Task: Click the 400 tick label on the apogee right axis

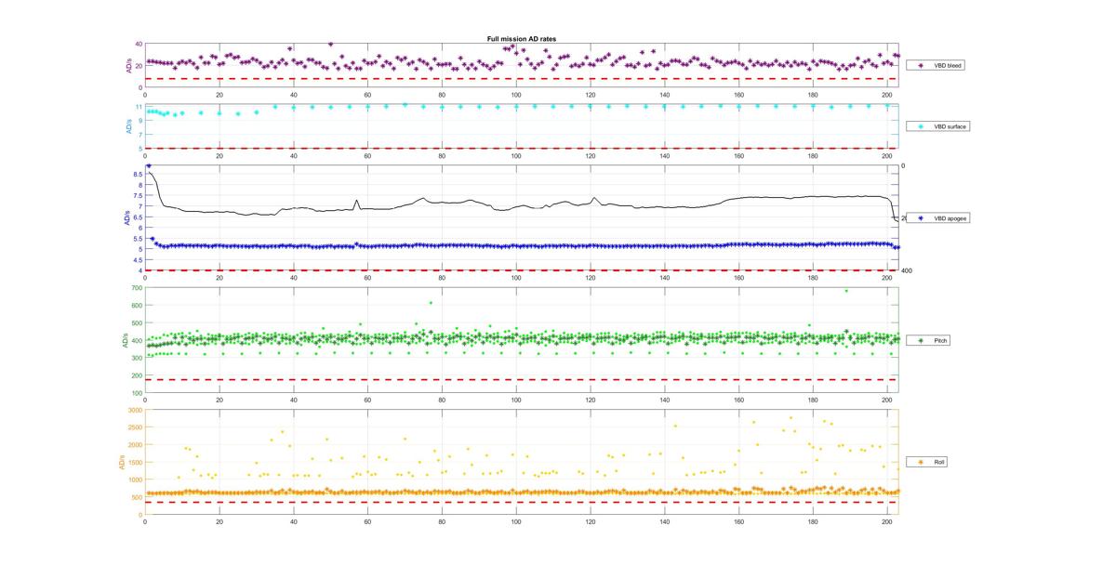Action: (x=906, y=270)
